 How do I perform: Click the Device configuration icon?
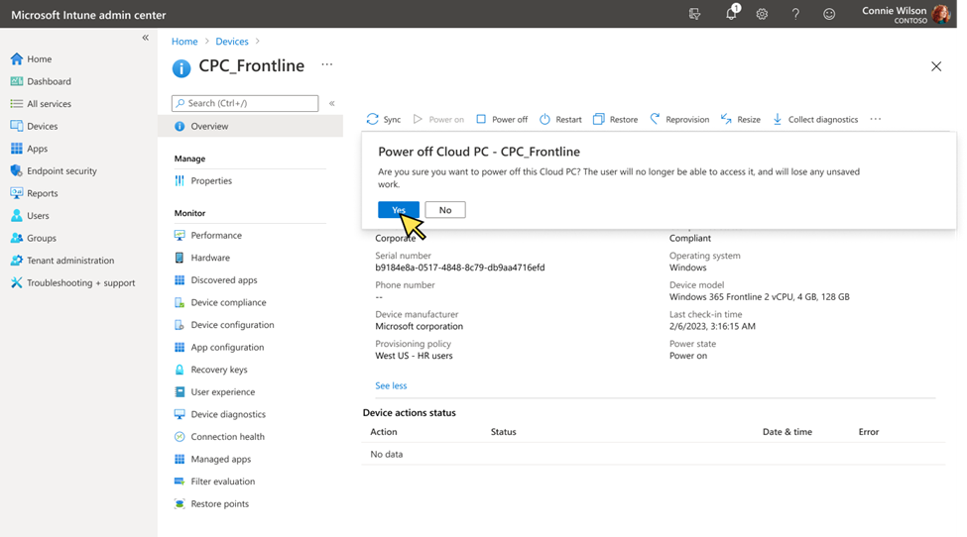[180, 325]
